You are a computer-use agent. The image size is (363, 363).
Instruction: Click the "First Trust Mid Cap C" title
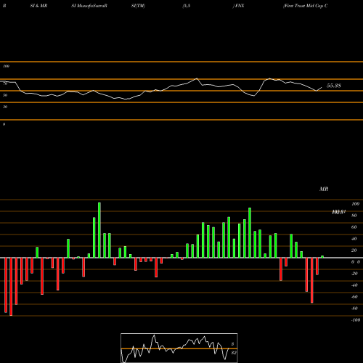coord(306,6)
